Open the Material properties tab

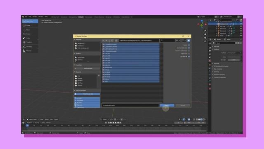210,84
